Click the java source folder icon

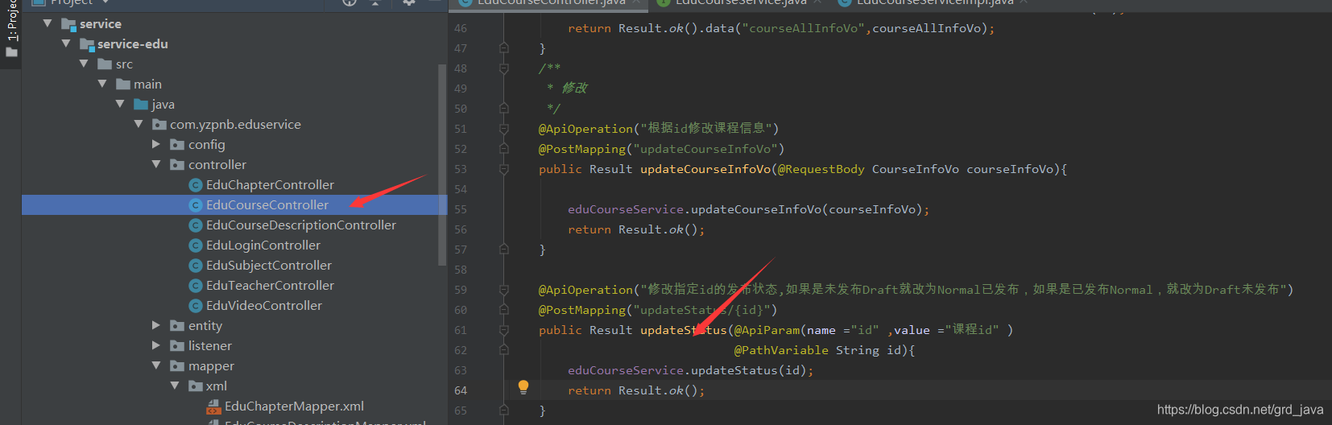(141, 105)
